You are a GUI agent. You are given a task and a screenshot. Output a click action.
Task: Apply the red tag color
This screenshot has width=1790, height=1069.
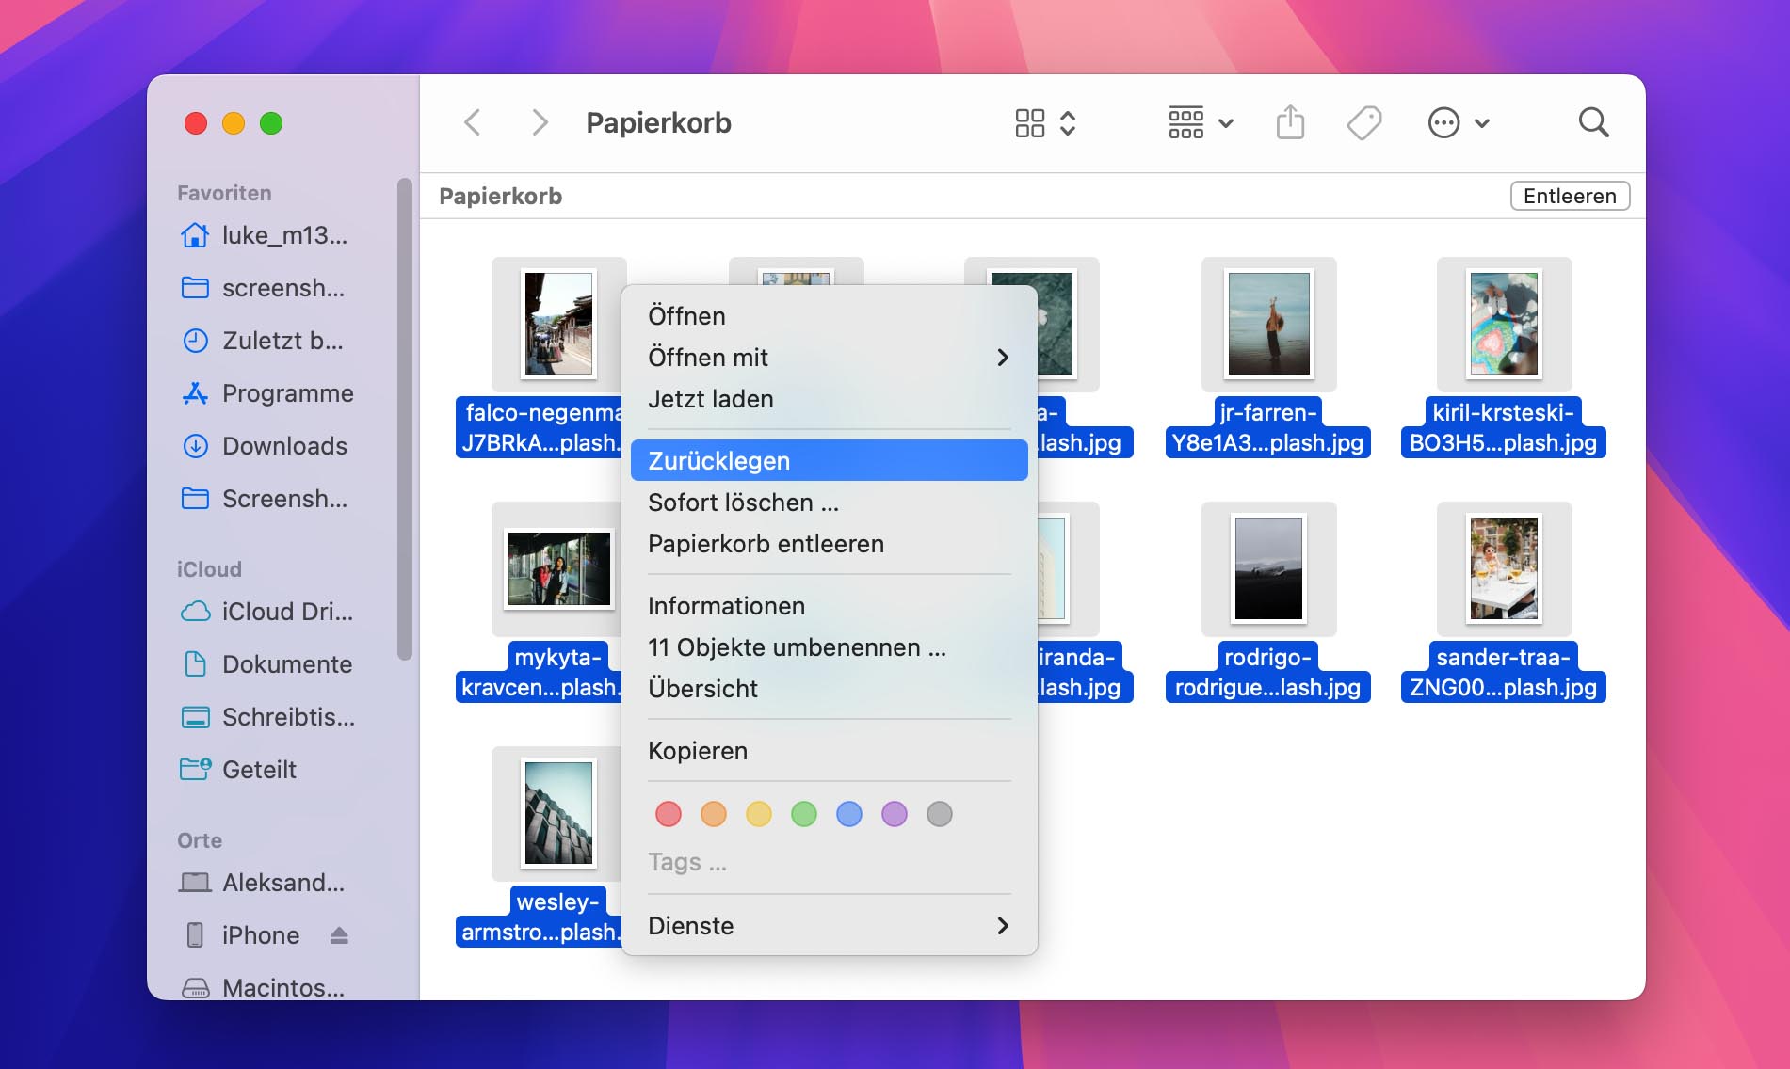(x=669, y=814)
